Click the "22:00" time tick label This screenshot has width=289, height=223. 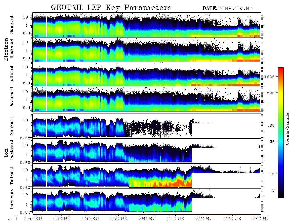tap(204, 219)
